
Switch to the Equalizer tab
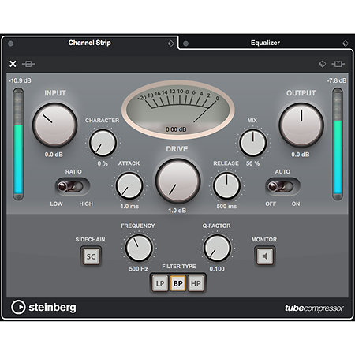point(265,43)
